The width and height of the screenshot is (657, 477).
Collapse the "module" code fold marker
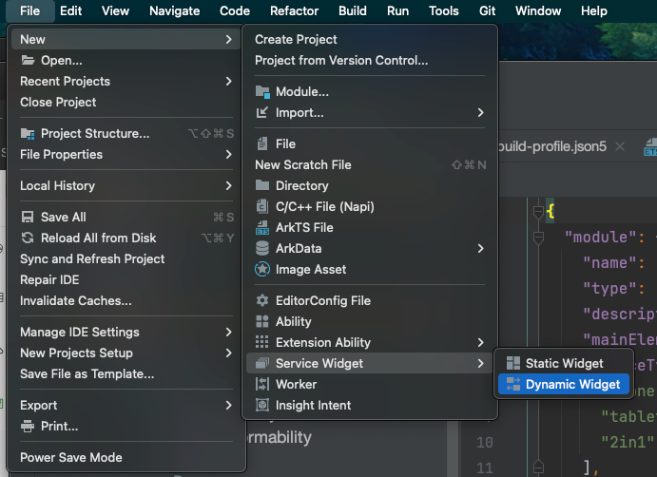[538, 238]
